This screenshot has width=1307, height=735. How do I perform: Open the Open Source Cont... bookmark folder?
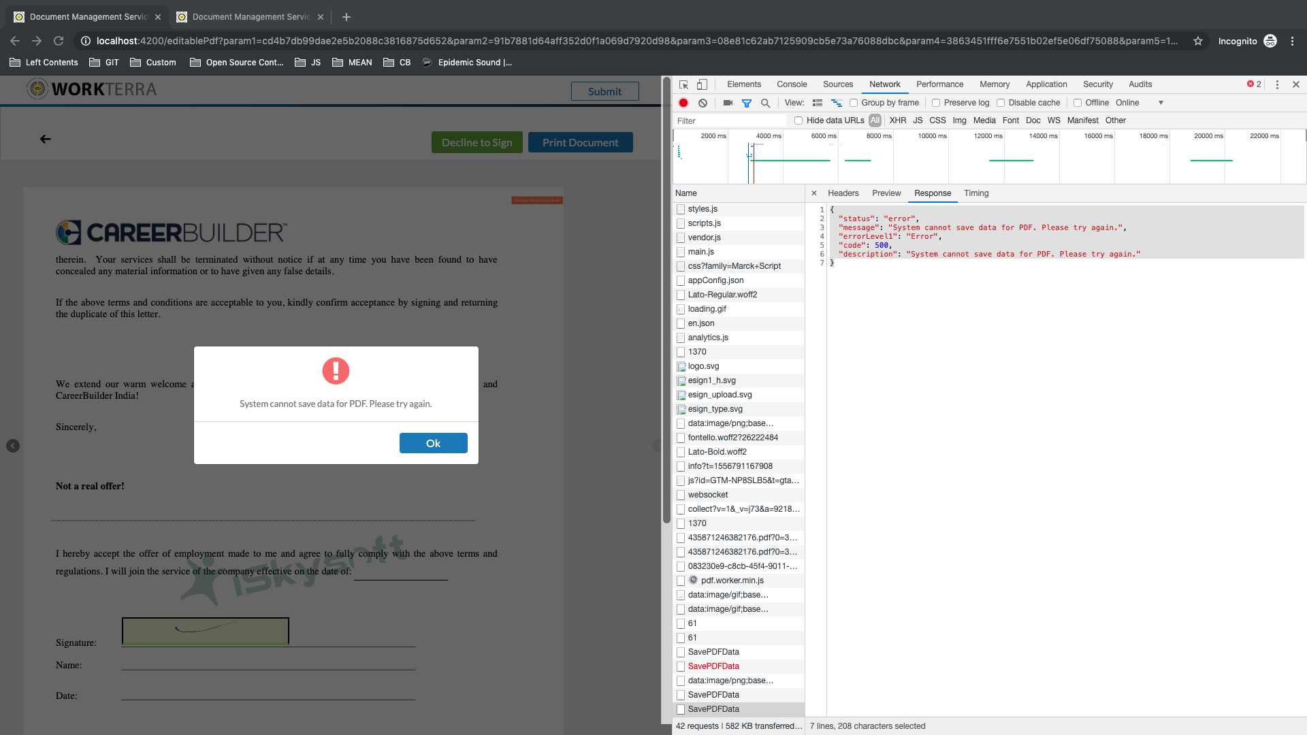tap(236, 62)
